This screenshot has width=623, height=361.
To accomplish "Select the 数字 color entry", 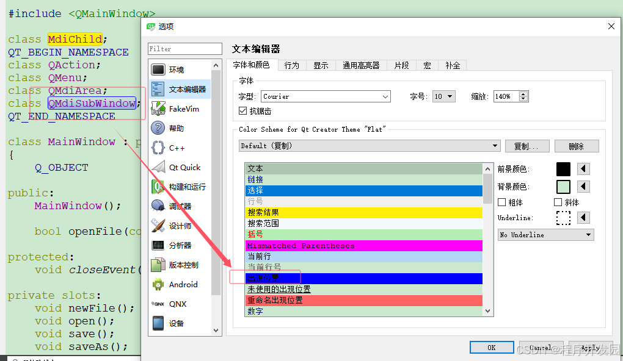I will click(x=364, y=312).
